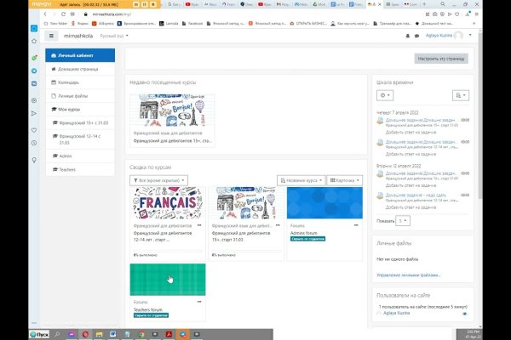Open the 'Название курса' sort dropdown

click(301, 180)
